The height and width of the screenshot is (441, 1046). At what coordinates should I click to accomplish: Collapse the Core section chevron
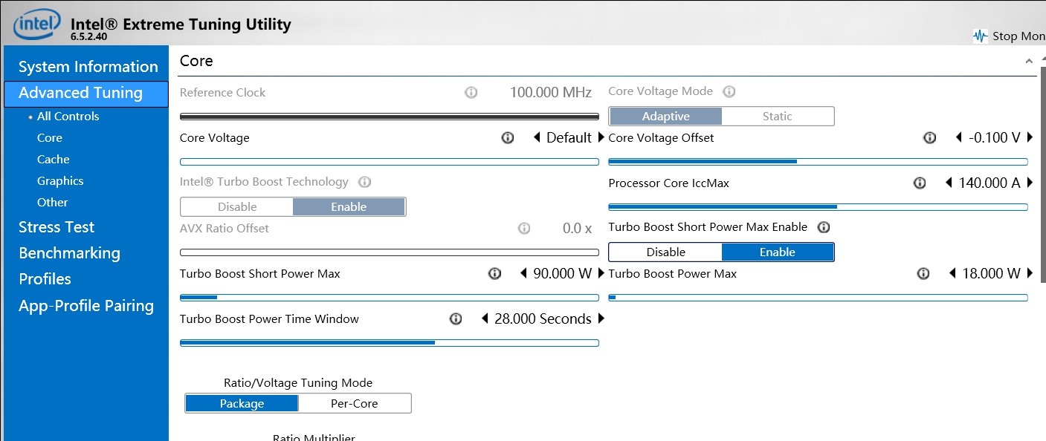pyautogui.click(x=1029, y=62)
